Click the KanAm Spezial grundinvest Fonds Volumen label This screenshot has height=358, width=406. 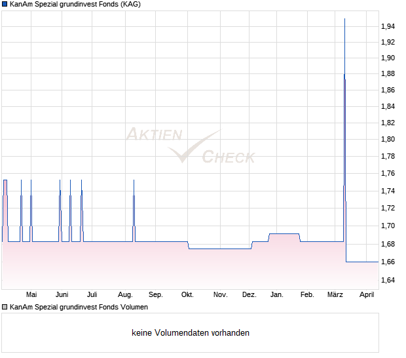[79, 307]
